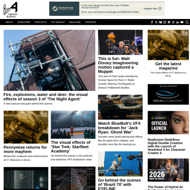
Task: Click the Brazil 70 bluescreen soccer thumbnail
Action: click(x=120, y=164)
